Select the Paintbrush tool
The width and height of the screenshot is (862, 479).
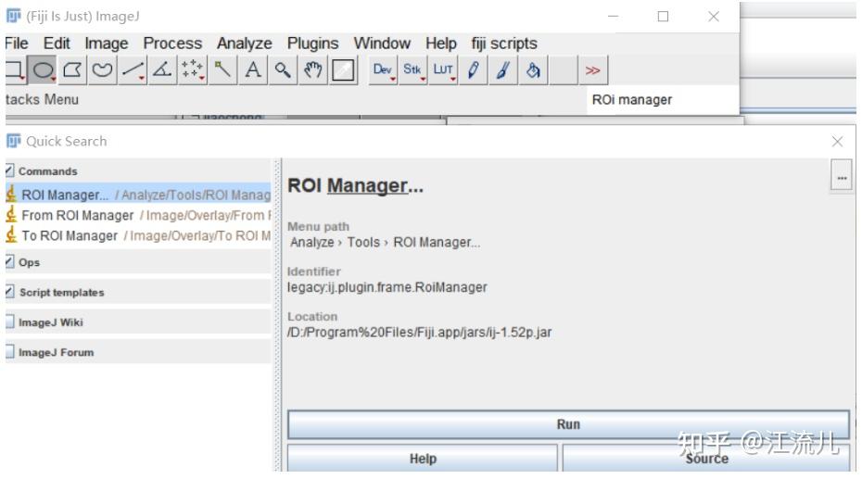pyautogui.click(x=503, y=70)
